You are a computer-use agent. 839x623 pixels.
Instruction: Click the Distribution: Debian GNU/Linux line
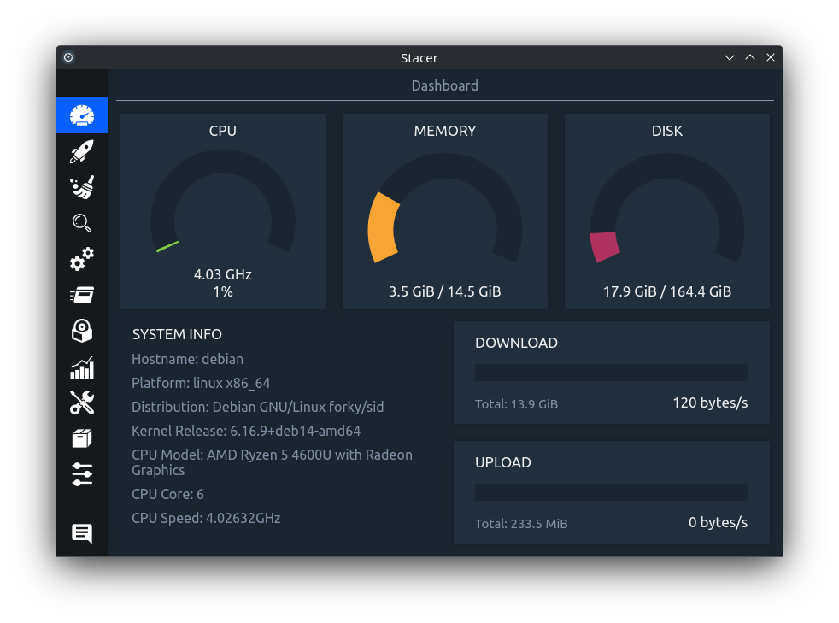(257, 408)
